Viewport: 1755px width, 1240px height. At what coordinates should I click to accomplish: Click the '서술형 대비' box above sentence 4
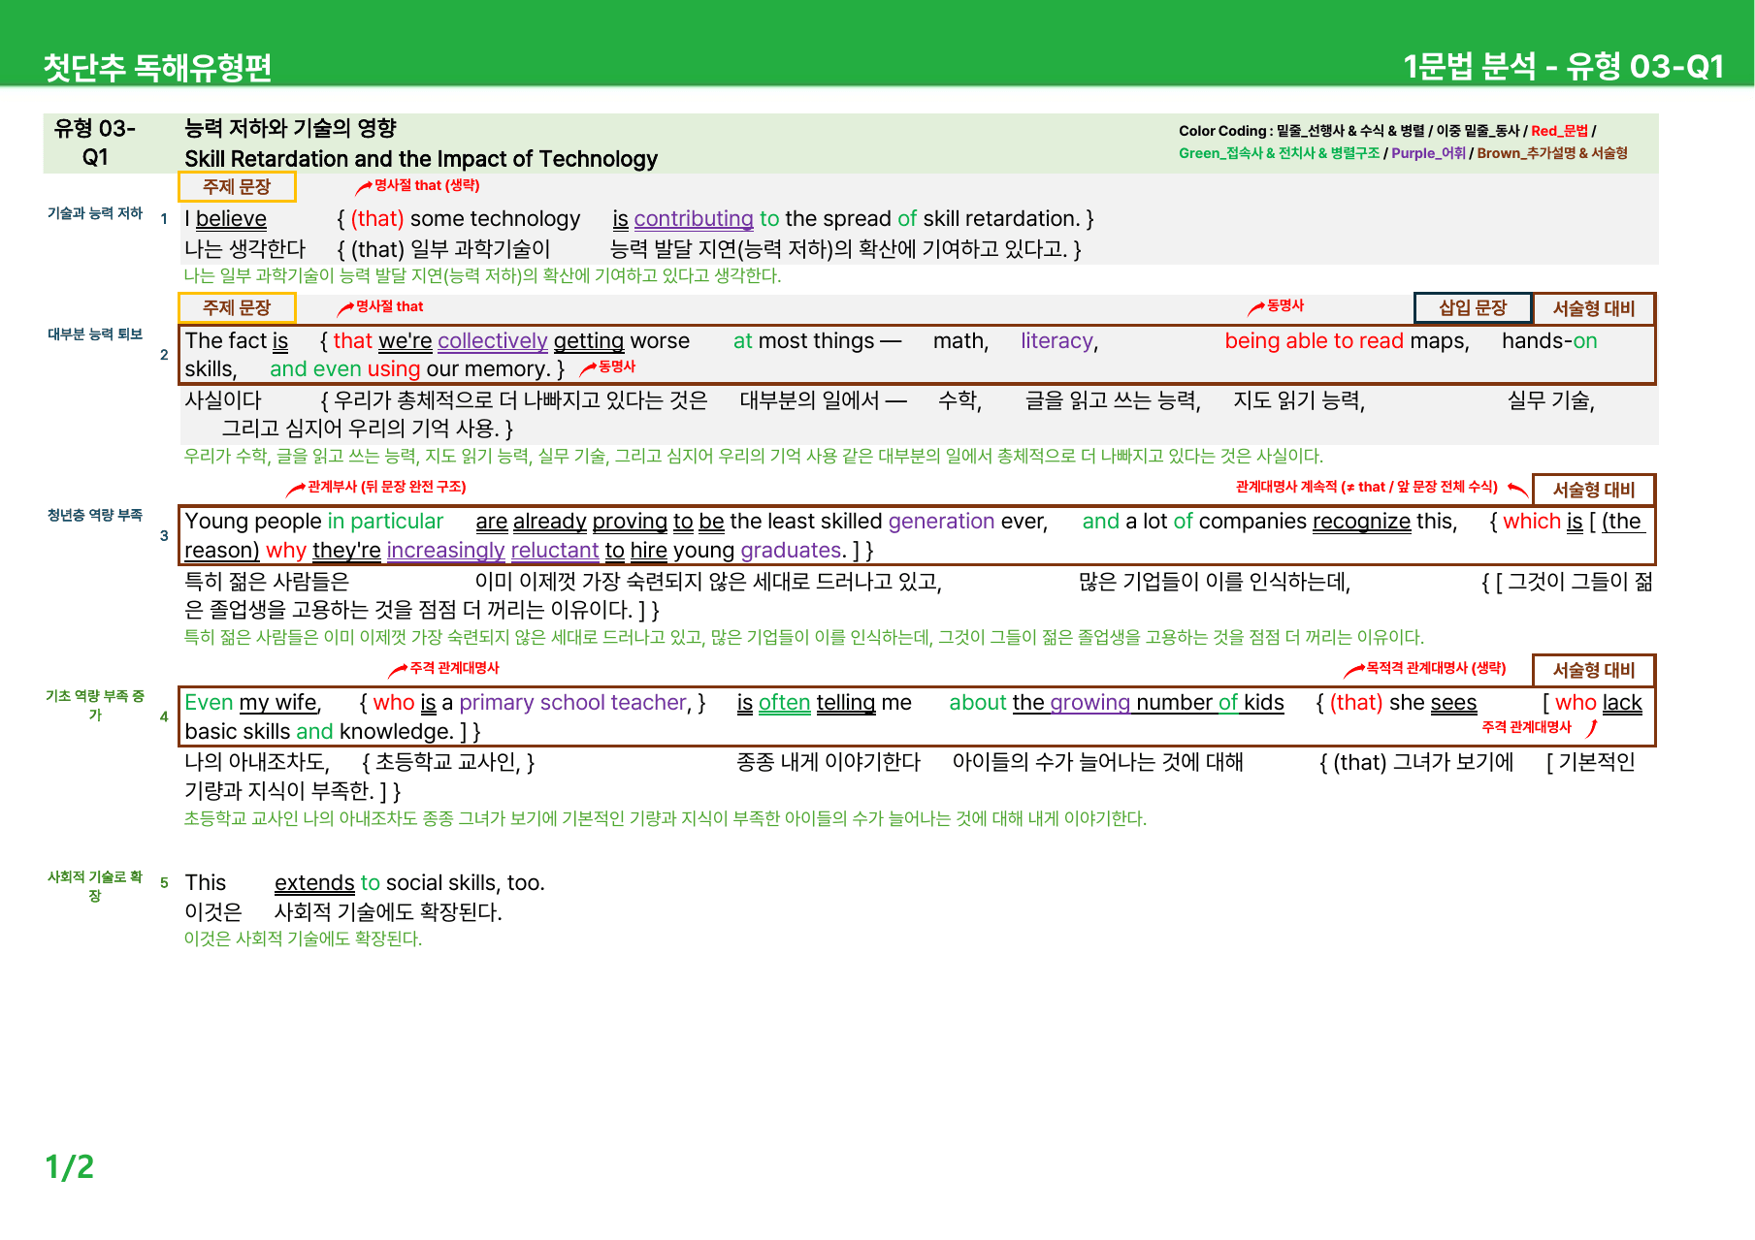tap(1594, 670)
